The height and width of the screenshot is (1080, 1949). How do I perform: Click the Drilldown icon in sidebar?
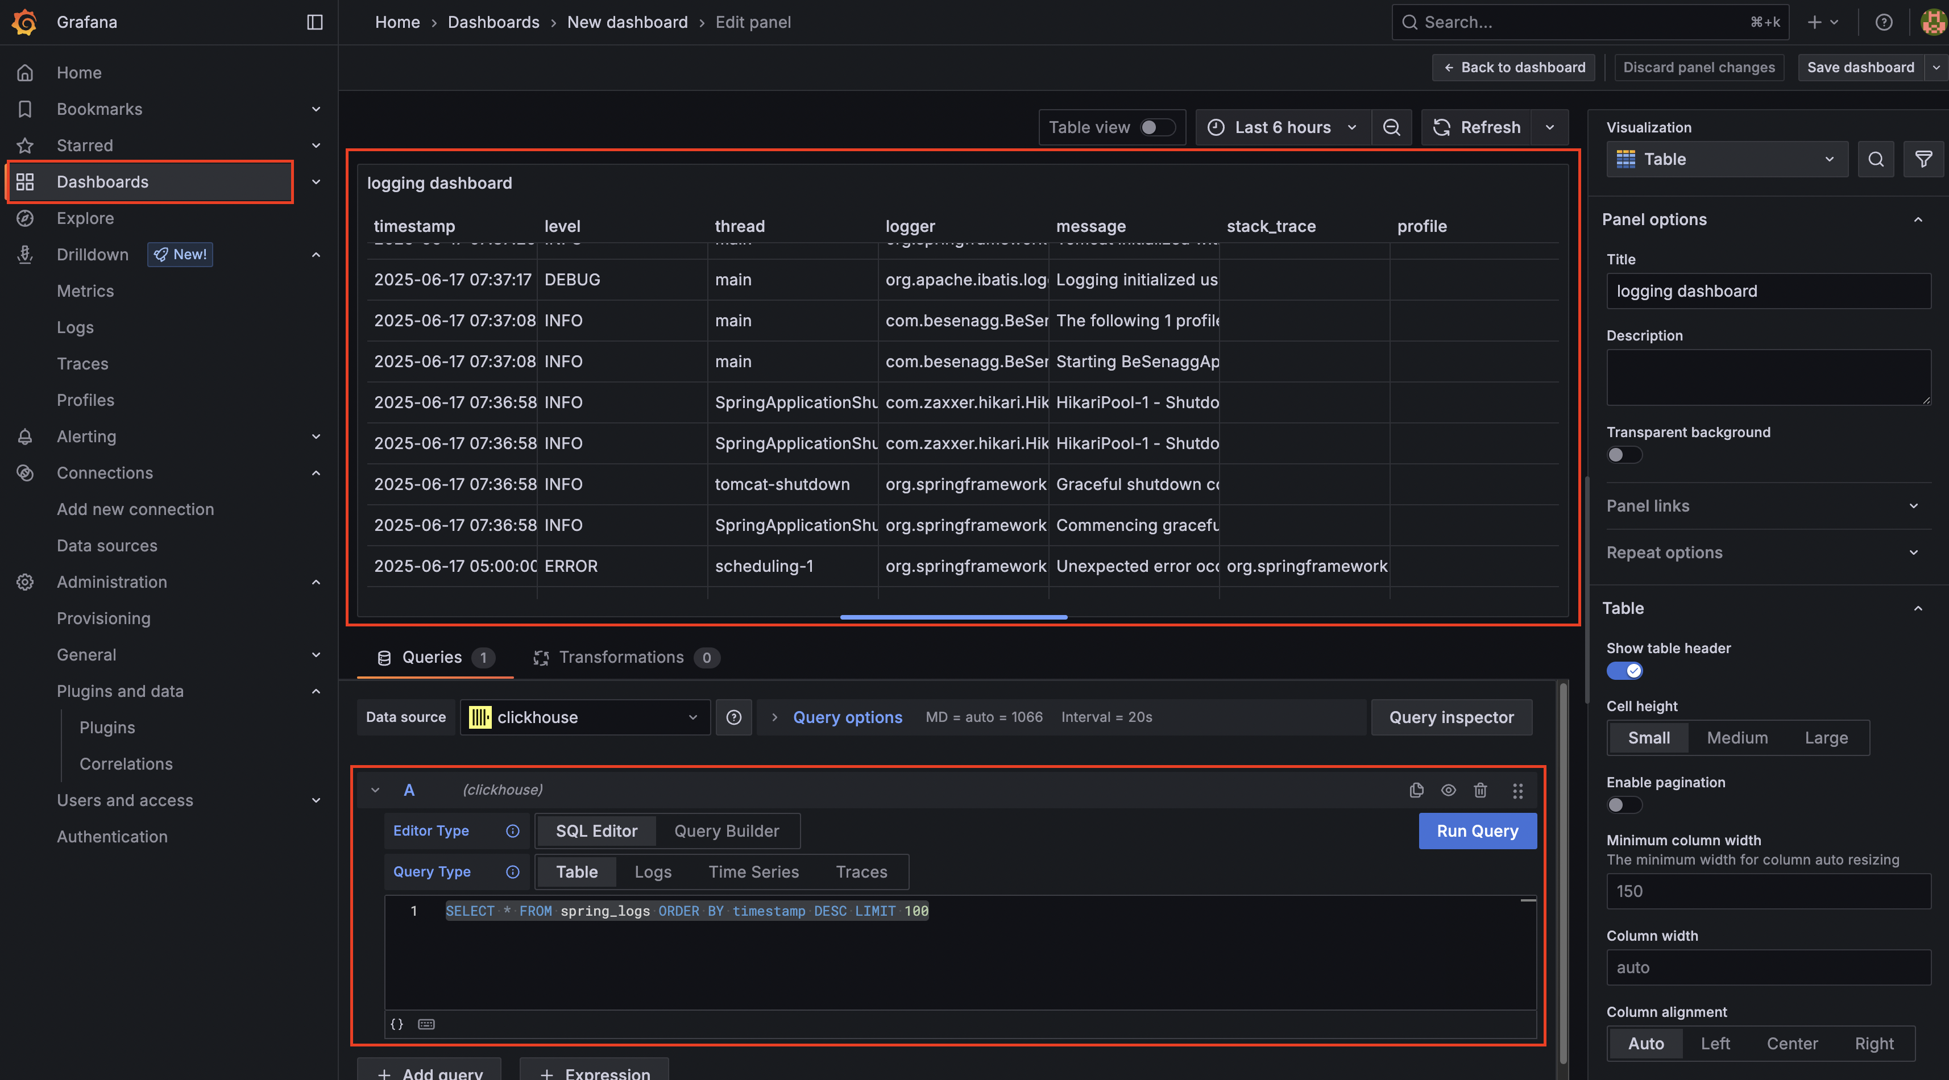[x=25, y=254]
